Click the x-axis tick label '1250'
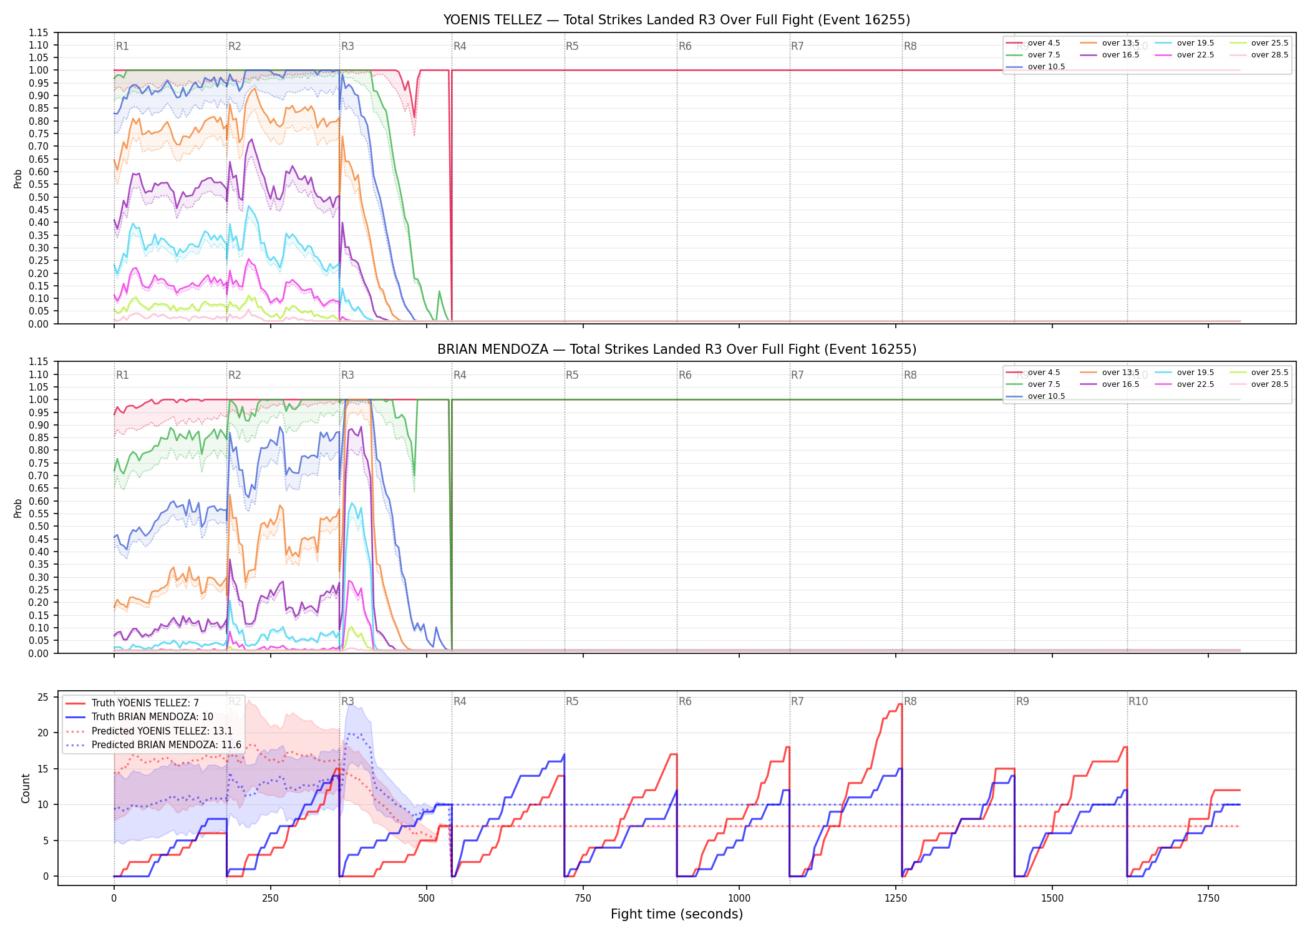This screenshot has width=1310, height=936. [896, 899]
